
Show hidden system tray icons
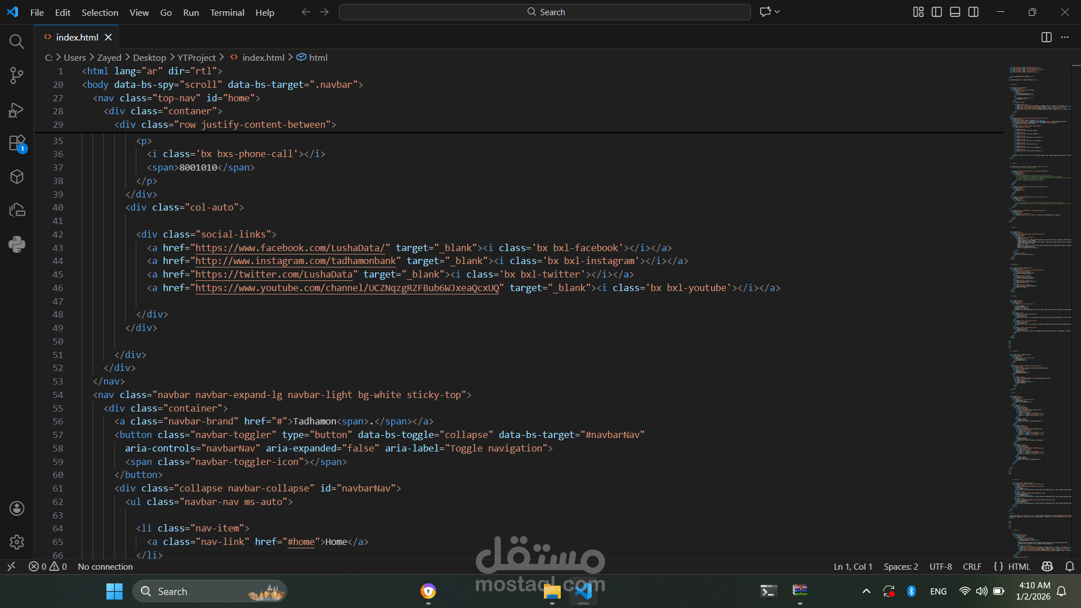click(866, 591)
